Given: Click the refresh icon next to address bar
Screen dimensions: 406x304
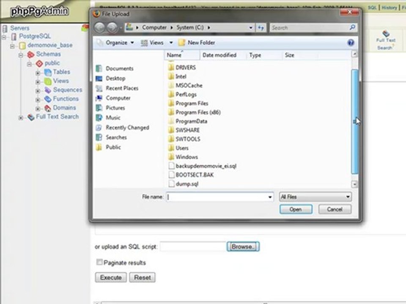Looking at the screenshot, I should [261, 27].
